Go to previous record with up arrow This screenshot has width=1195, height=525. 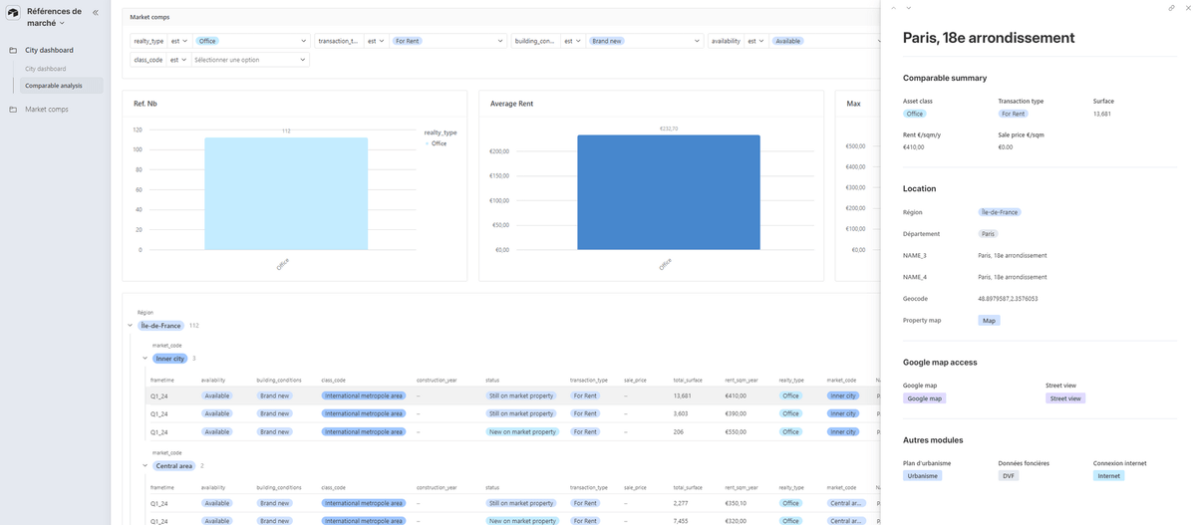pos(894,8)
